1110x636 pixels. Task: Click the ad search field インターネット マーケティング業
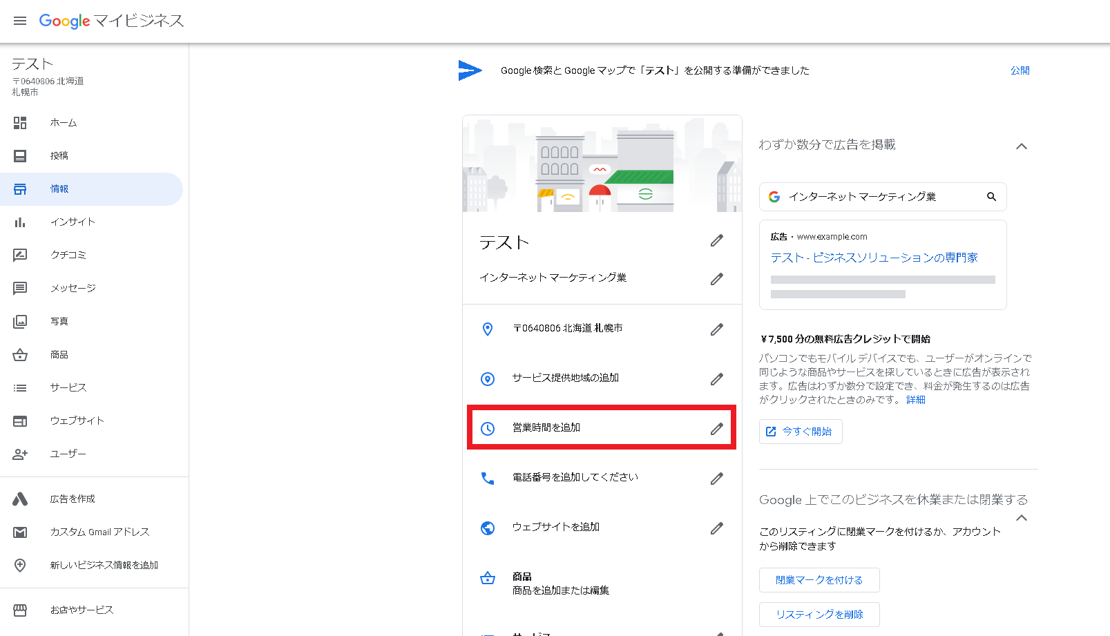coord(883,197)
